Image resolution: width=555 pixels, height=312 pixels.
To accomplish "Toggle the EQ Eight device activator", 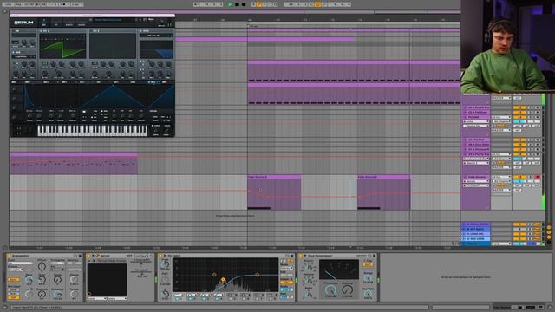I will tap(161, 256).
